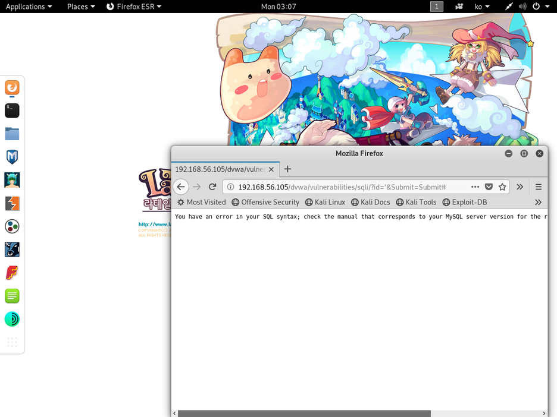Open the three-colored-dots dock app icon
The image size is (557, 417).
pyautogui.click(x=12, y=226)
